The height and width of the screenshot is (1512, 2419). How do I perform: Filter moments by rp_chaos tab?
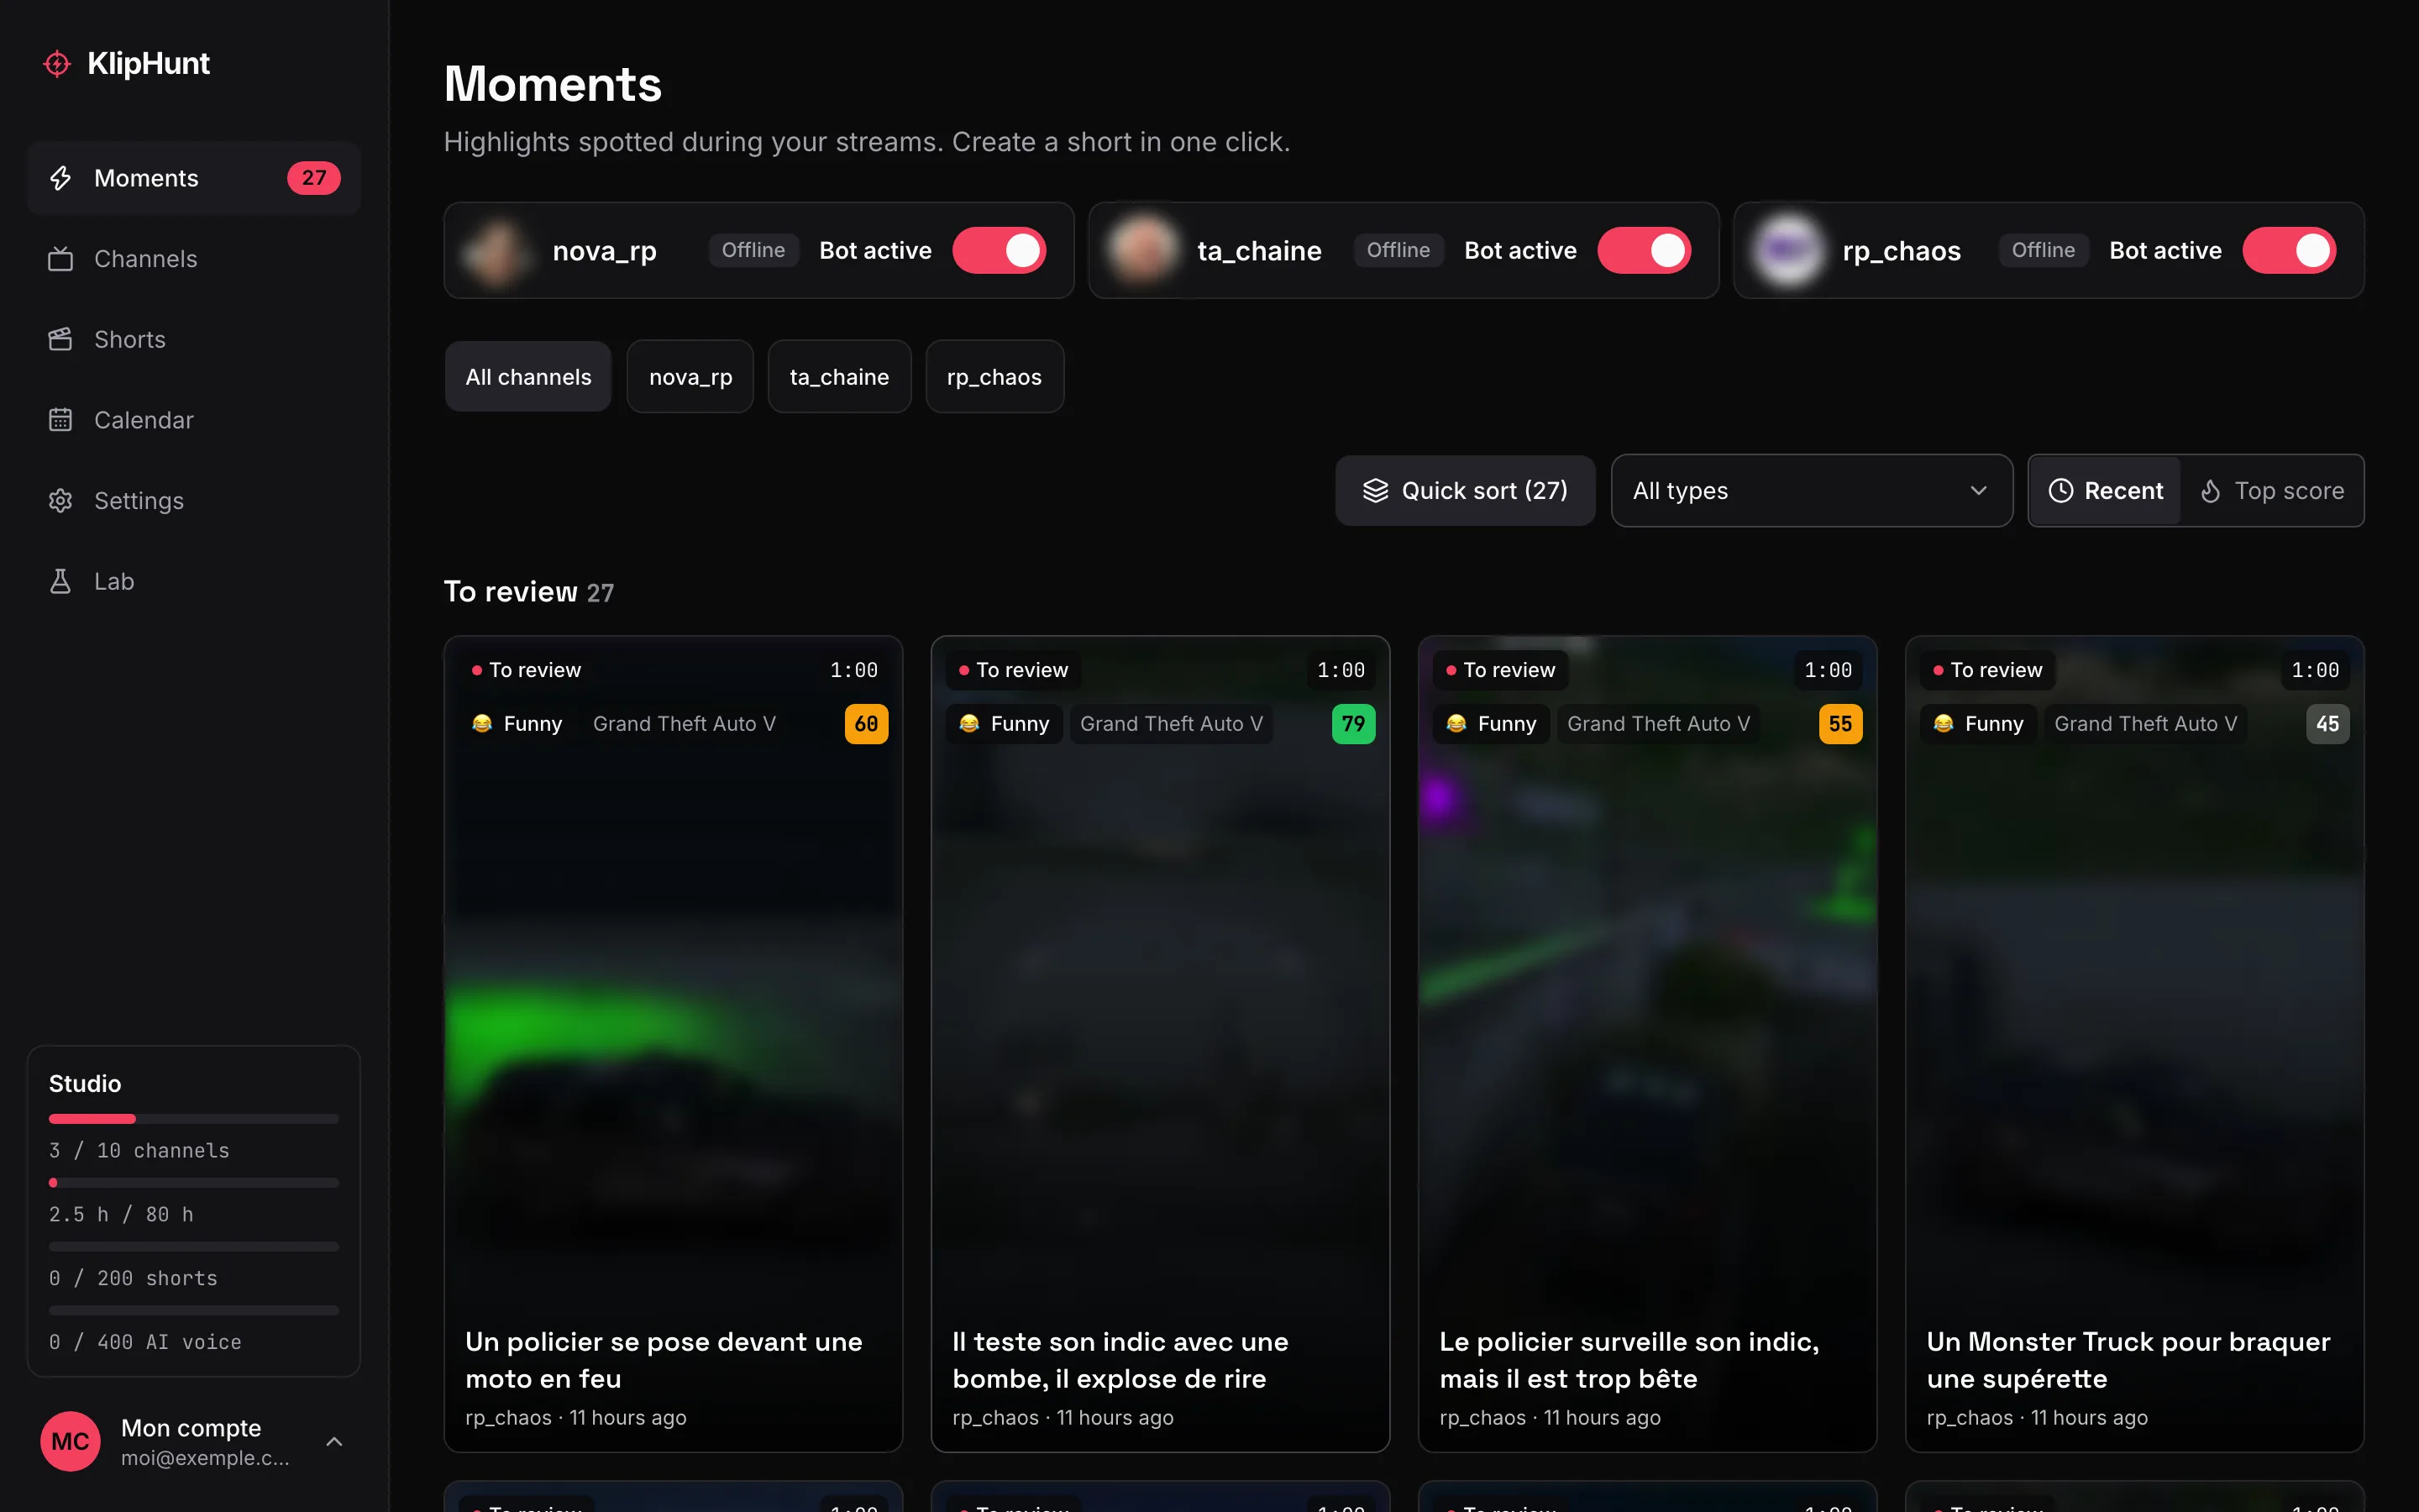[994, 377]
